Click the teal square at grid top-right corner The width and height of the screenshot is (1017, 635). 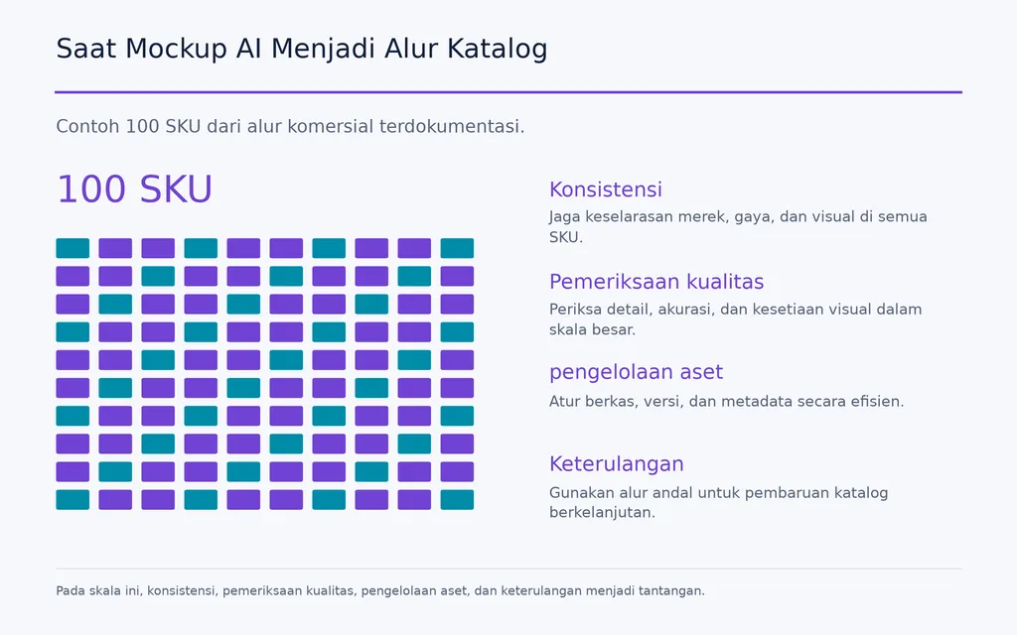(x=457, y=248)
